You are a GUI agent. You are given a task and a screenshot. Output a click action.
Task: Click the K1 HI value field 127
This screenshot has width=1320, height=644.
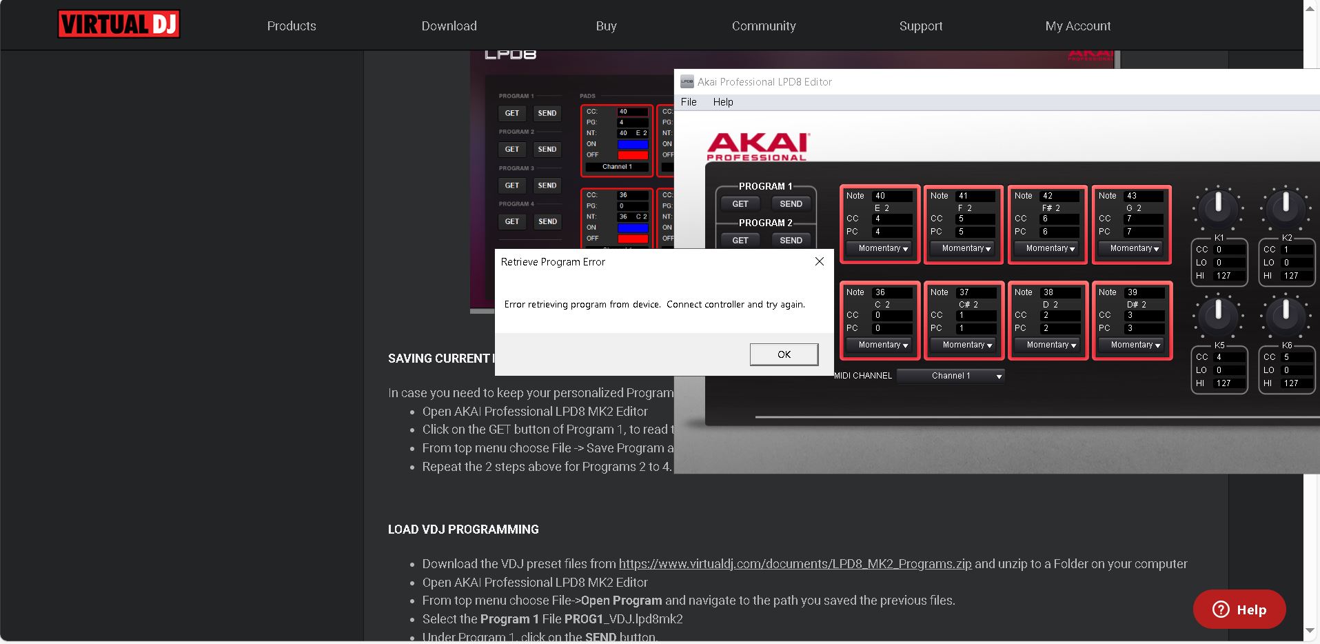point(1229,276)
